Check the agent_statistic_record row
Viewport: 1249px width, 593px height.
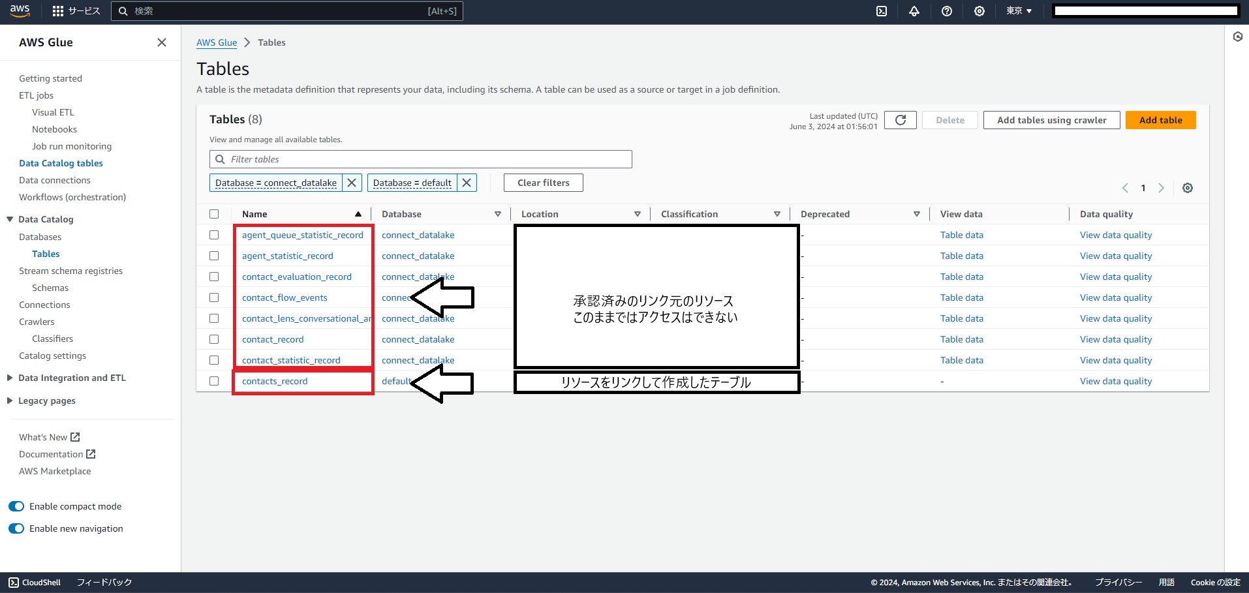(x=214, y=256)
